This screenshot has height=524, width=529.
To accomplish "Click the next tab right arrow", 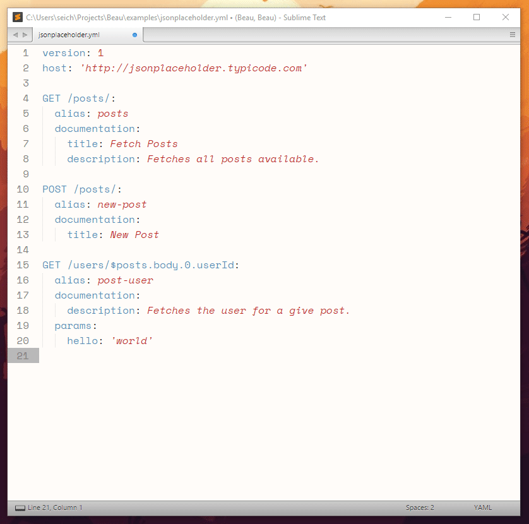I will 25,35.
